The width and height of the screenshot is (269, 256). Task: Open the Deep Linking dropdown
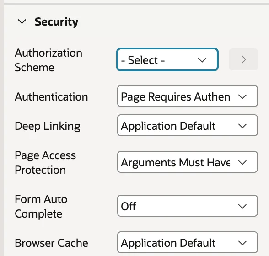pos(188,125)
